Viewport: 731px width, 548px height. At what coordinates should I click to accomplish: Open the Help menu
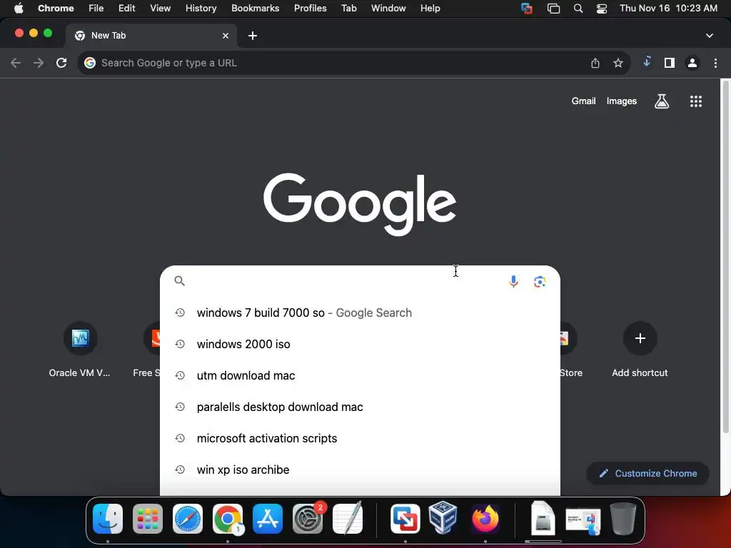[x=430, y=8]
